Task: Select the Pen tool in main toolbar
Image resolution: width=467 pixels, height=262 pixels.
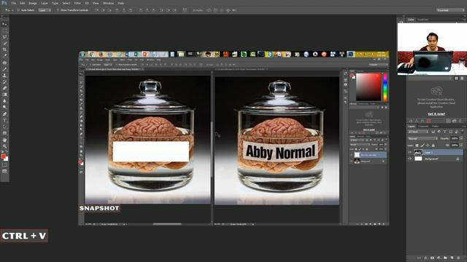Action: 4,114
